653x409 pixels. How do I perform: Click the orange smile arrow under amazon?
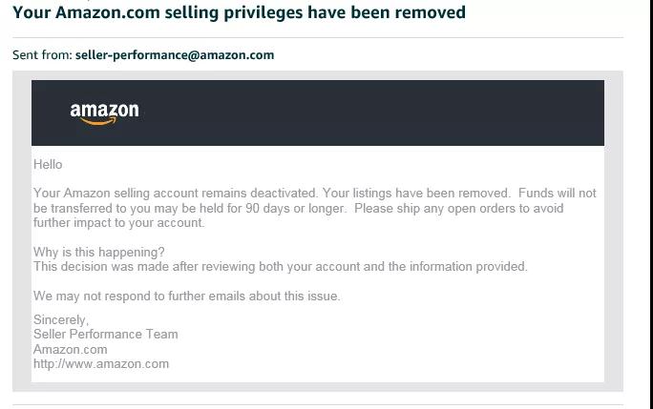point(98,121)
